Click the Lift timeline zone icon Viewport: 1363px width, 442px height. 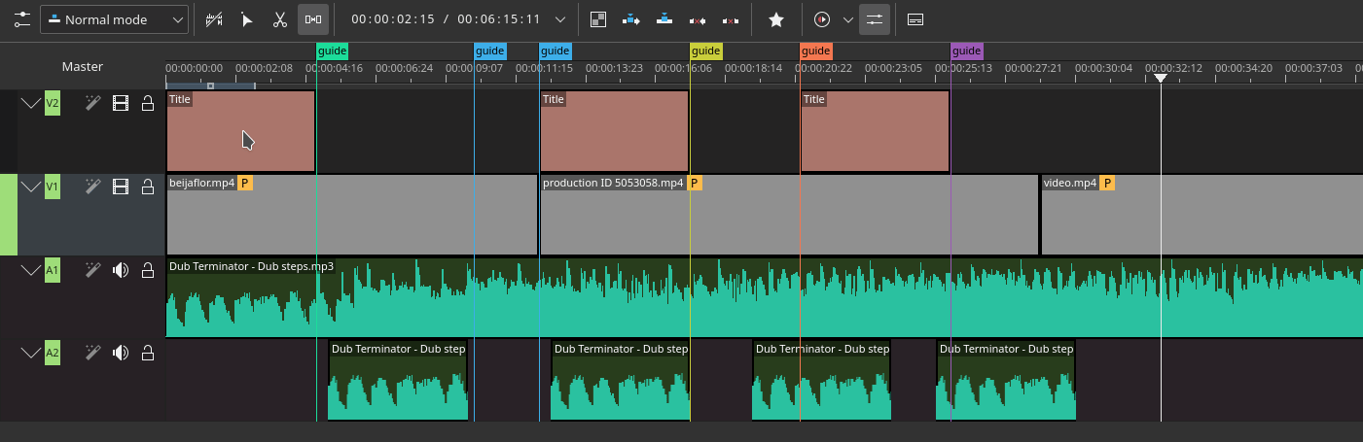click(731, 19)
